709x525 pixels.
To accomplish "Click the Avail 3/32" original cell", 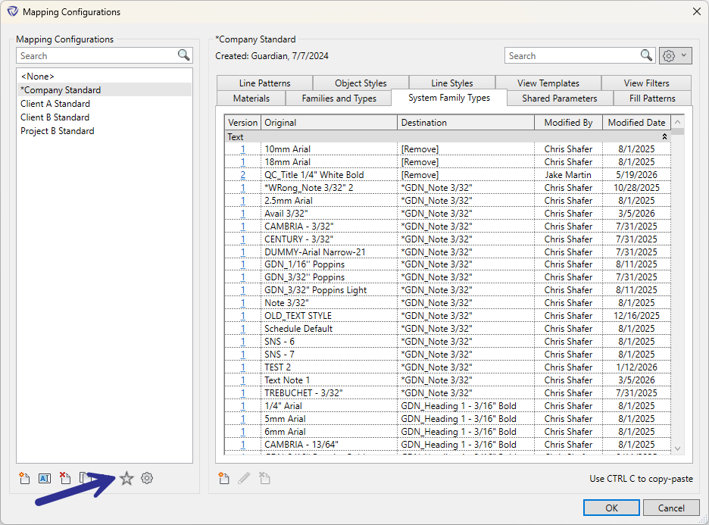I will click(330, 214).
